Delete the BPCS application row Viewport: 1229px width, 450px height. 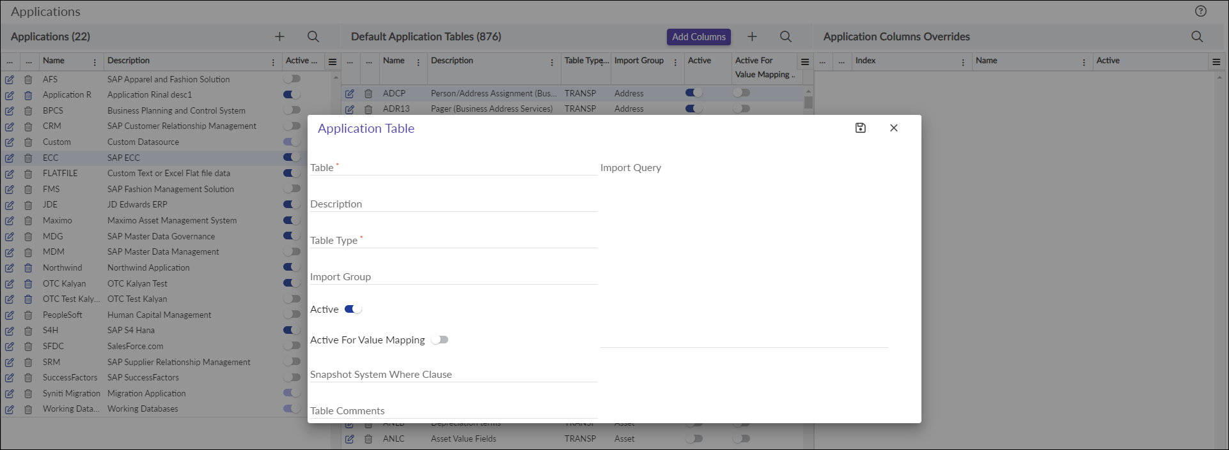pos(28,111)
